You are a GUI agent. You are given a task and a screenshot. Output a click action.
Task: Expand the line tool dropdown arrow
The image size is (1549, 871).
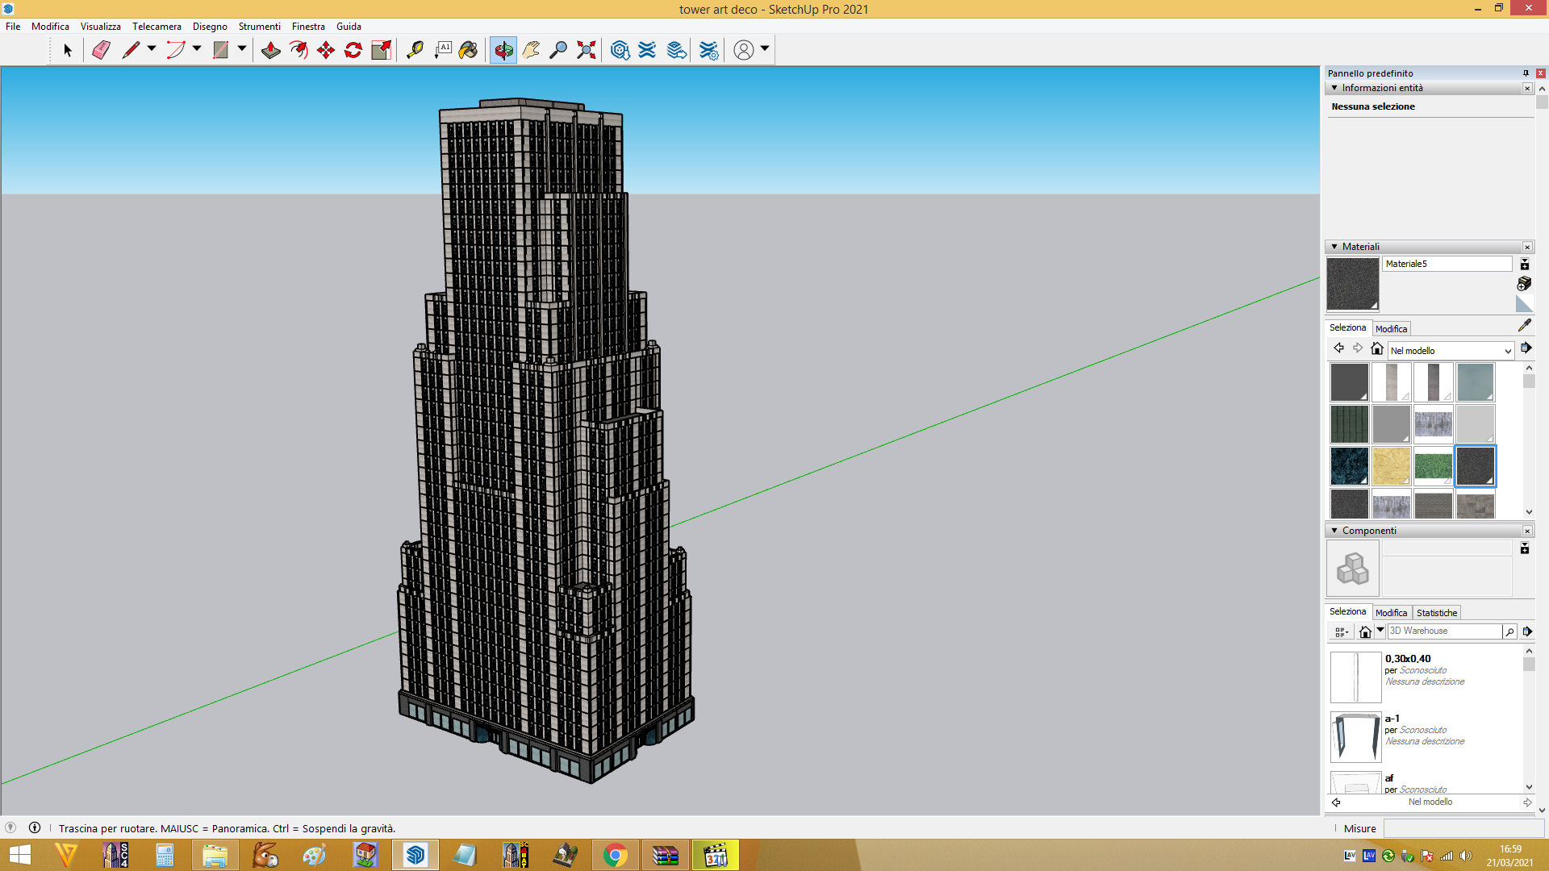pyautogui.click(x=152, y=49)
